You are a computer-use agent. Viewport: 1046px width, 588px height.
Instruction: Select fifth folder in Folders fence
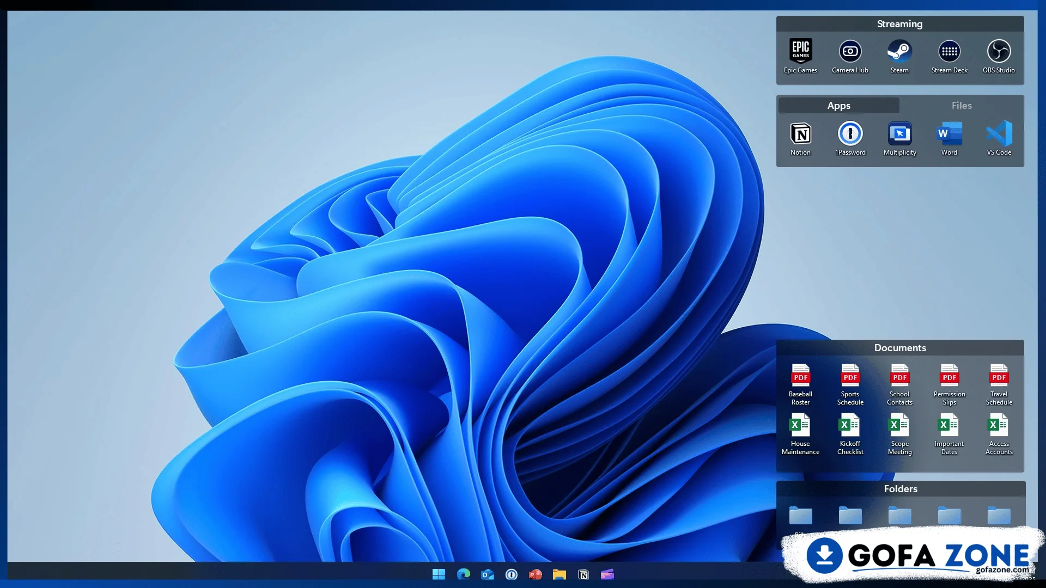click(x=999, y=515)
